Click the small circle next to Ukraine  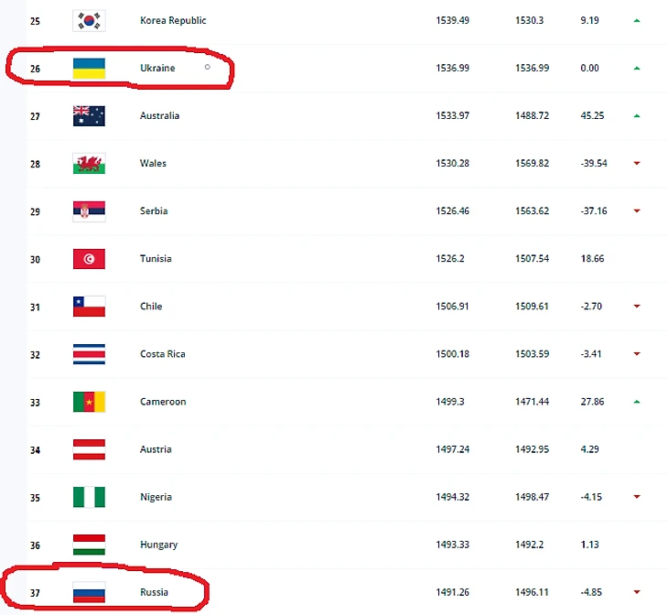coord(208,67)
